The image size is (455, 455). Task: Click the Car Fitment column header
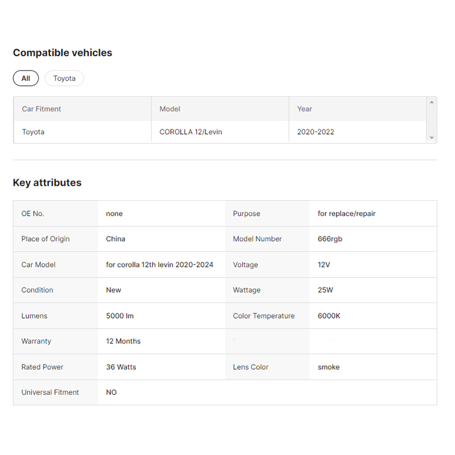(x=42, y=109)
